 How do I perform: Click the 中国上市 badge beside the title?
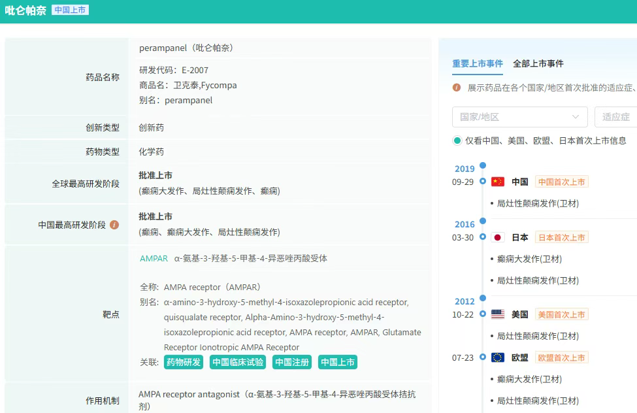pyautogui.click(x=70, y=10)
